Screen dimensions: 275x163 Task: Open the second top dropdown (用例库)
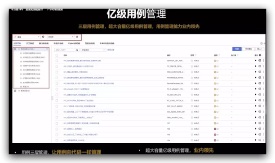tap(61, 37)
